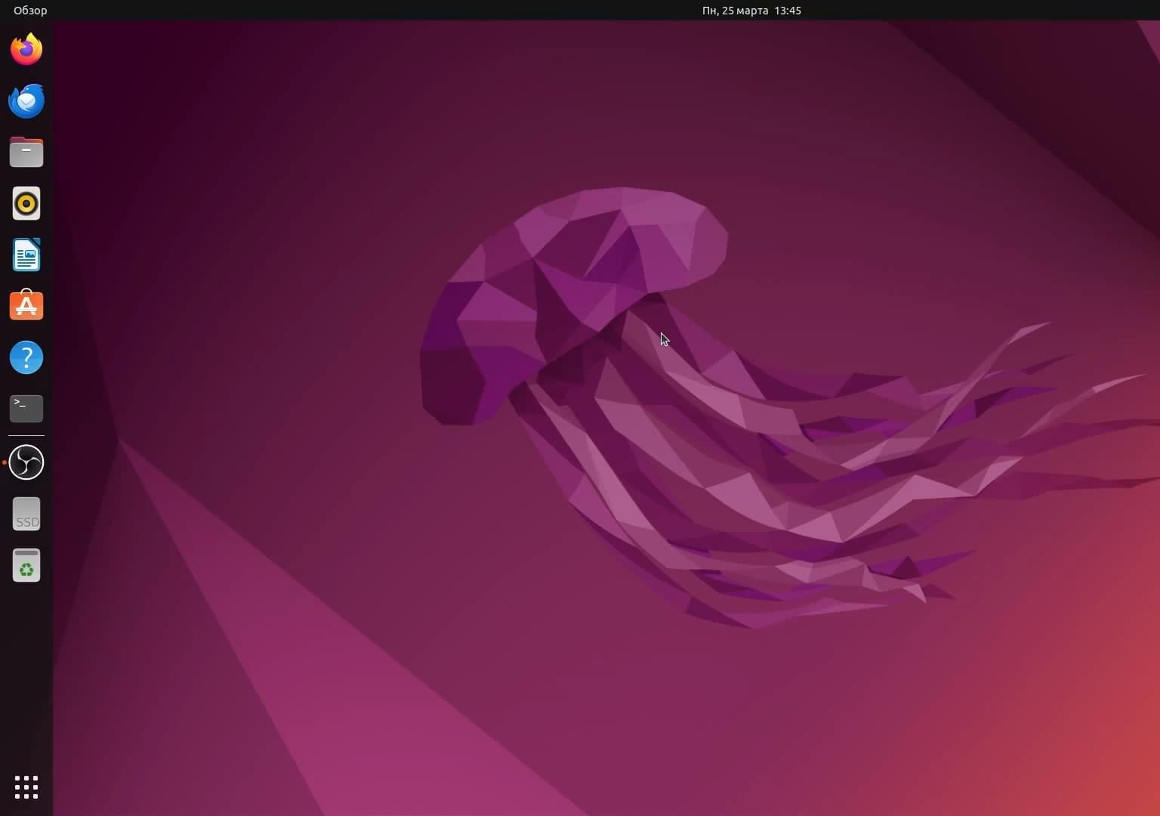The image size is (1160, 816).
Task: Open the clock calendar Пн, 25 марта 13:45
Action: (751, 11)
